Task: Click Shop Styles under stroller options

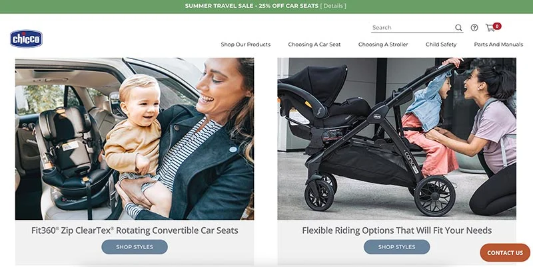Action: pyautogui.click(x=396, y=247)
